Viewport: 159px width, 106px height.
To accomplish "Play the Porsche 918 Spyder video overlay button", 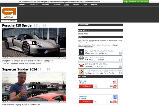I will pyautogui.click(x=34, y=43).
